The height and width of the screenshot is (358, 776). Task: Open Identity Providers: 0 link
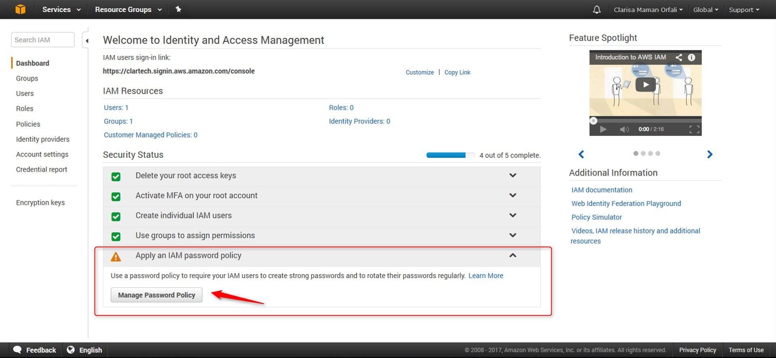coord(359,121)
